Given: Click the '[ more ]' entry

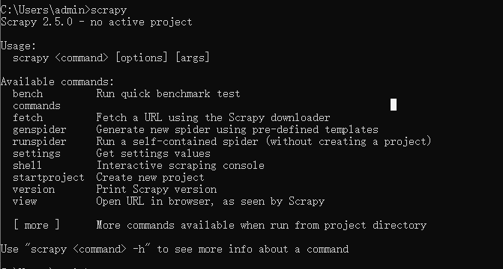Looking at the screenshot, I should coord(37,225).
